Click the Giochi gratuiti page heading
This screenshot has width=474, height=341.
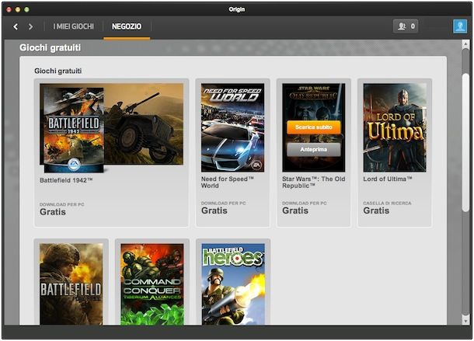click(x=51, y=47)
